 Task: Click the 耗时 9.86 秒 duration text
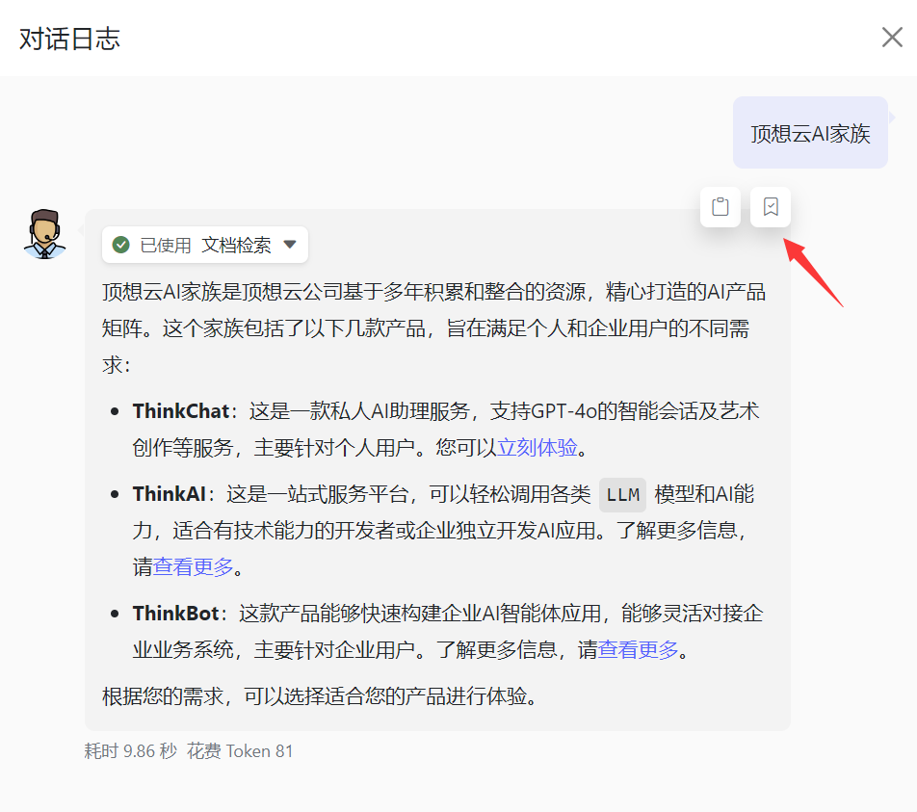pos(130,751)
